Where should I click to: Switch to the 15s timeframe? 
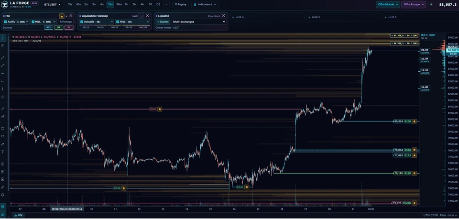coord(70,4)
